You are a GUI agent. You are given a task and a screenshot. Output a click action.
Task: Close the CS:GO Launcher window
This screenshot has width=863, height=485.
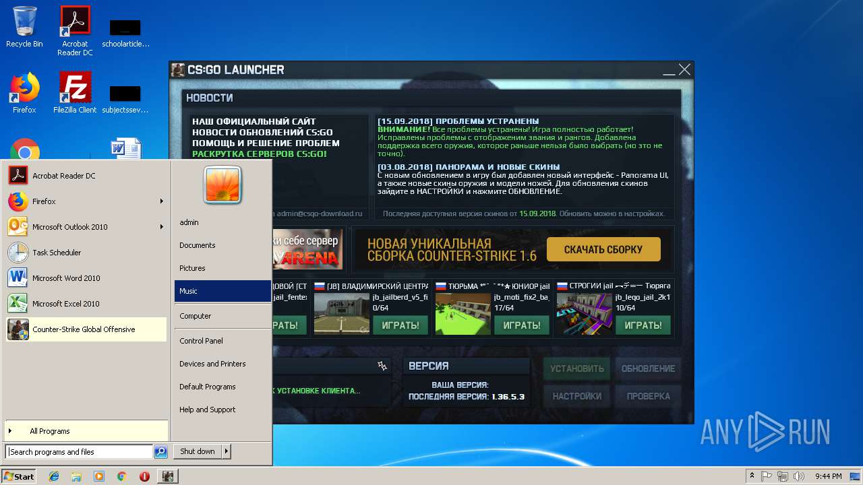click(x=684, y=69)
